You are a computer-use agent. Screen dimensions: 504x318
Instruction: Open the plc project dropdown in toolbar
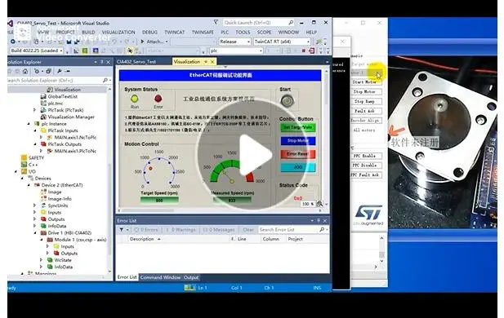(236, 51)
